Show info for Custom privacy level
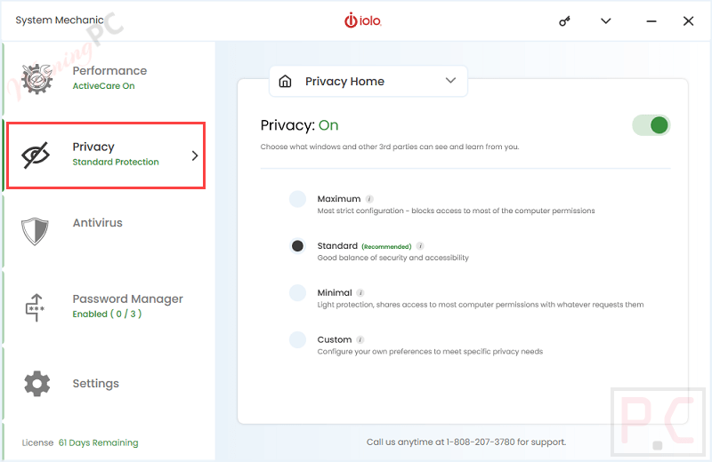The width and height of the screenshot is (712, 462). (x=360, y=339)
